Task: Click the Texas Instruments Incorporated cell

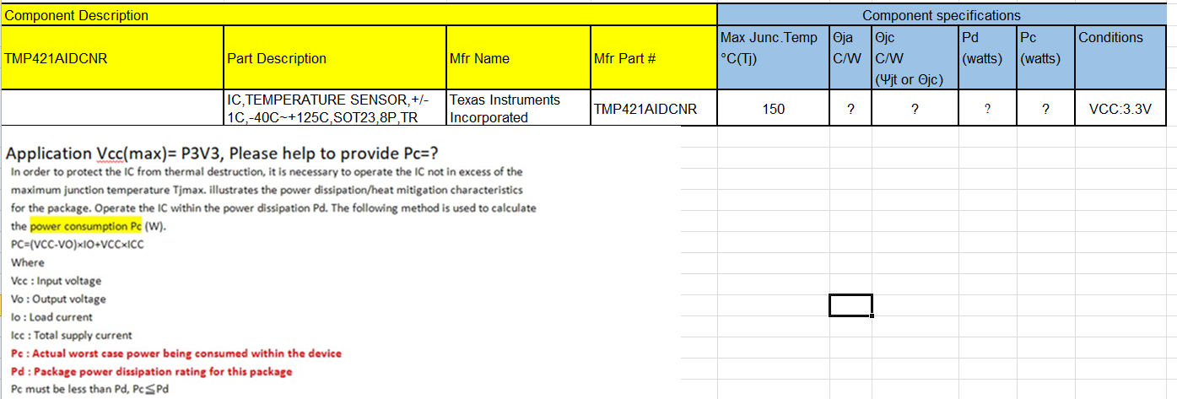Action: (x=517, y=109)
